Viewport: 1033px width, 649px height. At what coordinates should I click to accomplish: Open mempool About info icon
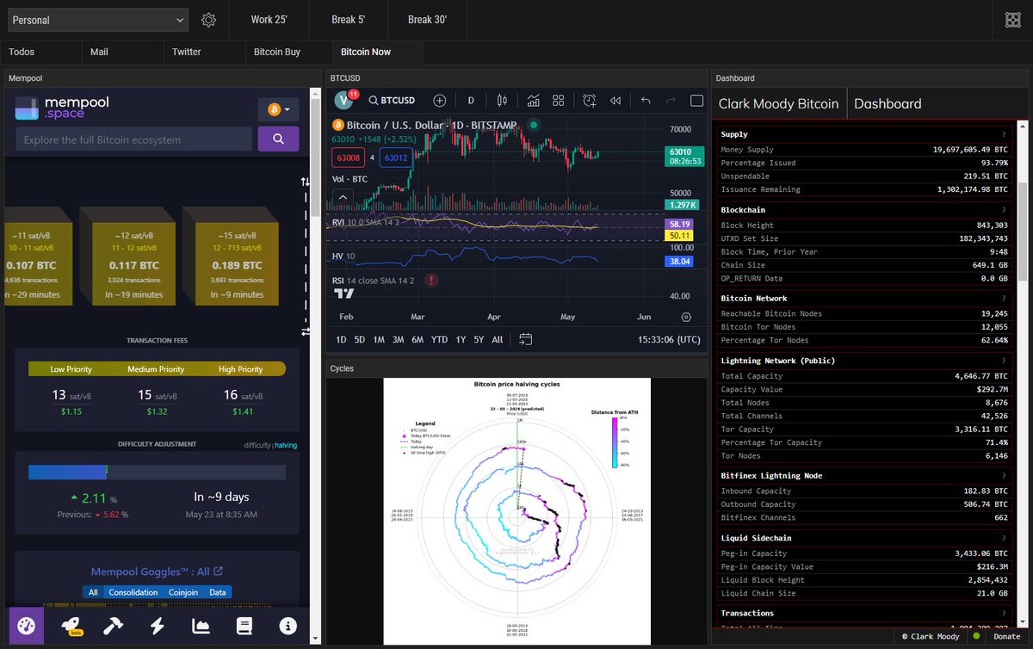[288, 627]
